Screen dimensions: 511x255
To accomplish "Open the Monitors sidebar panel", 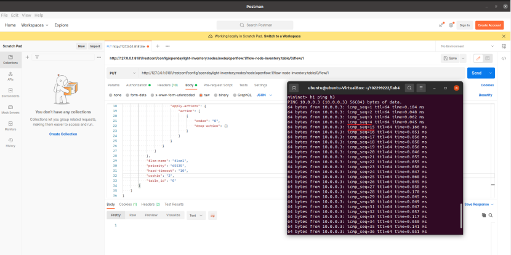I will [10, 126].
